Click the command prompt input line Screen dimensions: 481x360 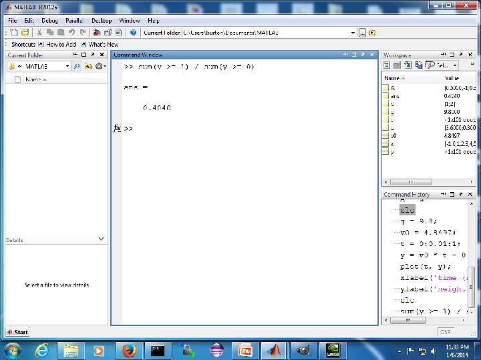point(251,129)
